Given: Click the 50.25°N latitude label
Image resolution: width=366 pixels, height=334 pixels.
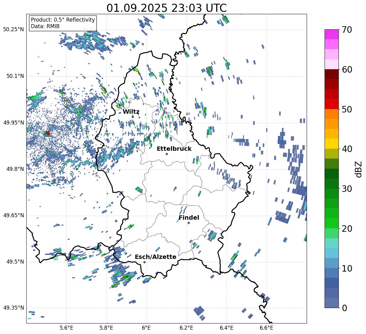Looking at the screenshot, I should pos(14,30).
